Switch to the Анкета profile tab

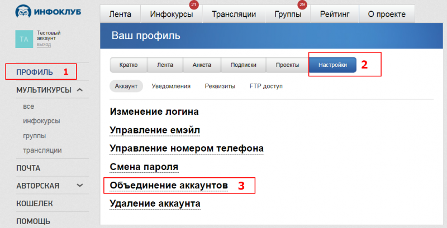[202, 65]
